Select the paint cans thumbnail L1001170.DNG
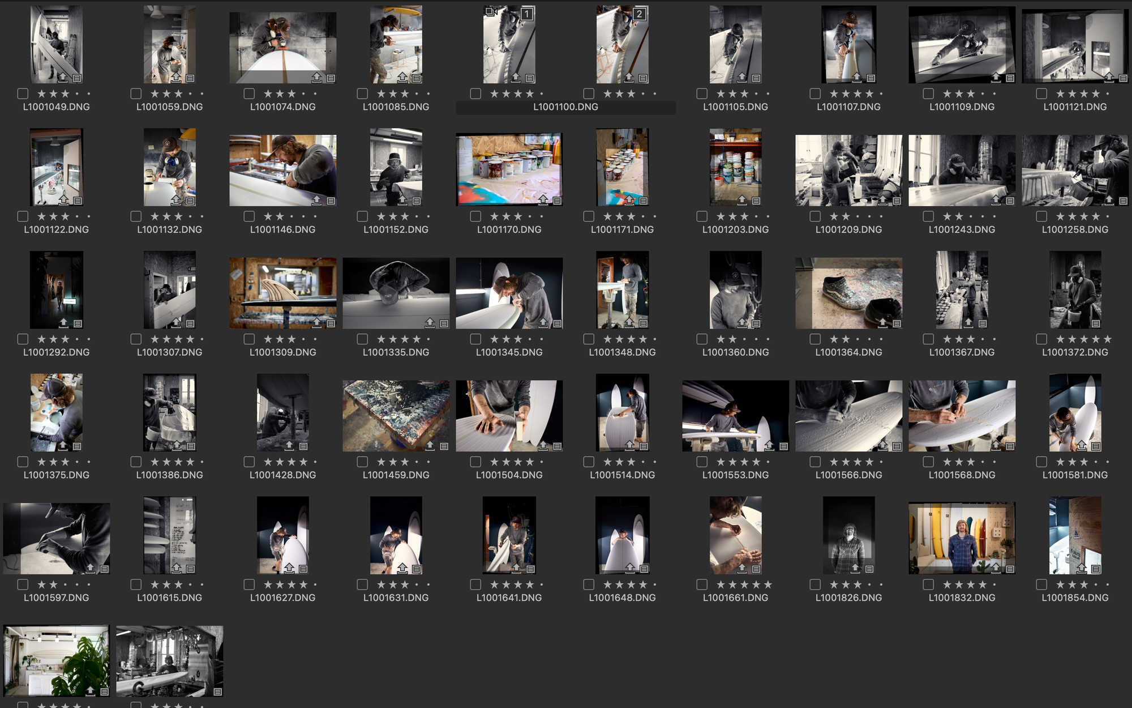1132x708 pixels. [x=509, y=169]
